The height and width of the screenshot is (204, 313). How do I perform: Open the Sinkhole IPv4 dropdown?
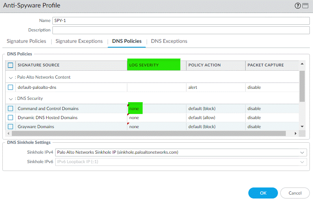[302, 153]
